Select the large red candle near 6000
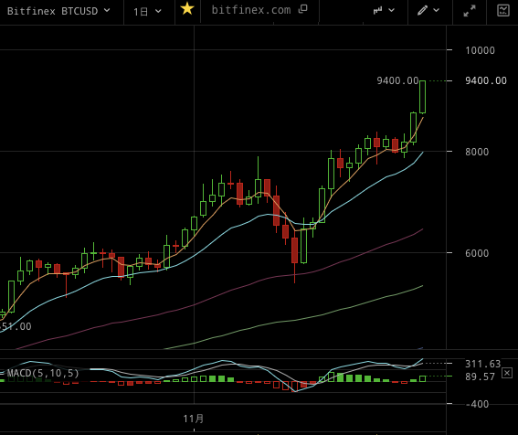The width and height of the screenshot is (518, 435). [x=295, y=250]
